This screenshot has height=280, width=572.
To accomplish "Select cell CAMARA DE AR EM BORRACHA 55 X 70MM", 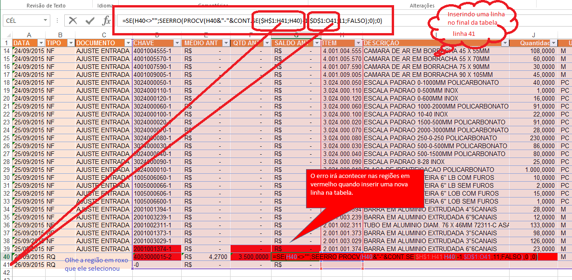I will (x=436, y=59).
